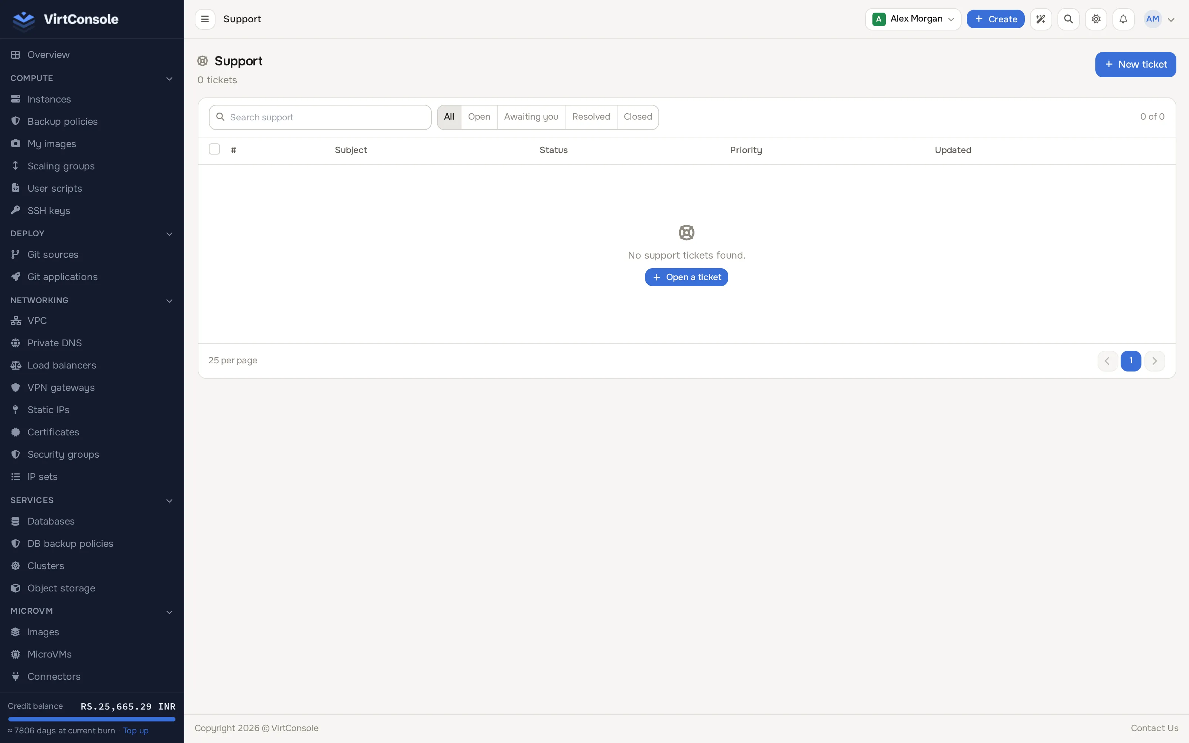This screenshot has height=743, width=1189.
Task: Click the Top up link
Action: pos(136,731)
